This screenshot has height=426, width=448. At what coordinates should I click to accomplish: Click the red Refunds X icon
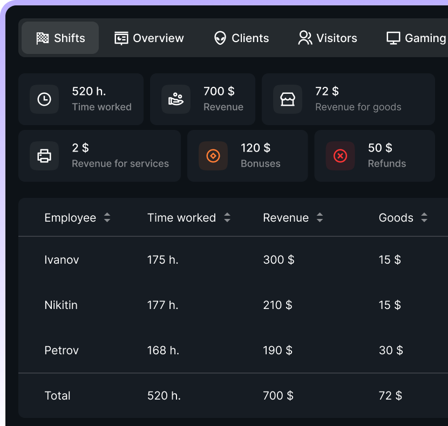pyautogui.click(x=340, y=156)
